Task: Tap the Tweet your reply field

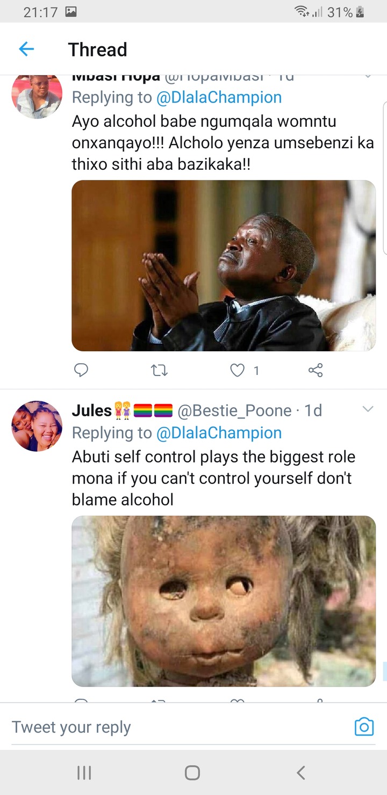Action: pos(177,727)
